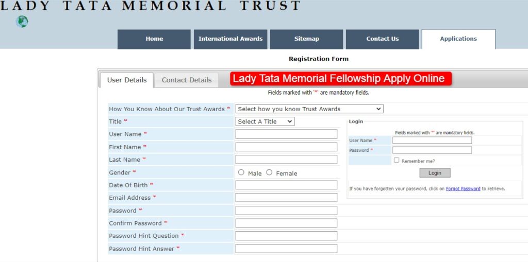Enable the Remember me checkbox
The image size is (528, 262).
[x=397, y=160]
